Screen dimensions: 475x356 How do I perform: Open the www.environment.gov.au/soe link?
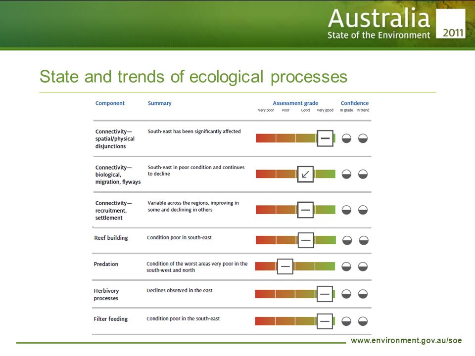tap(406, 341)
